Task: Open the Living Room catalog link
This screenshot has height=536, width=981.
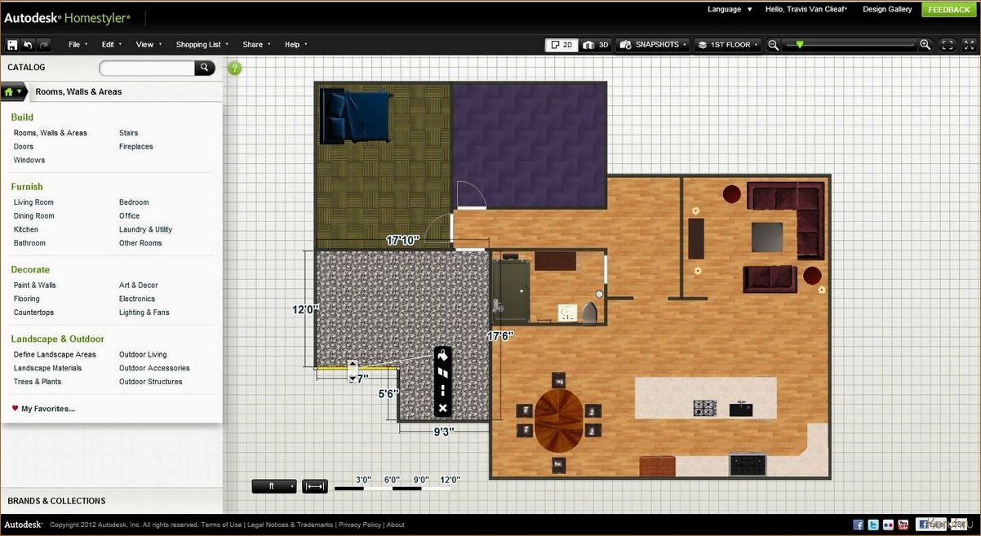Action: pyautogui.click(x=33, y=202)
